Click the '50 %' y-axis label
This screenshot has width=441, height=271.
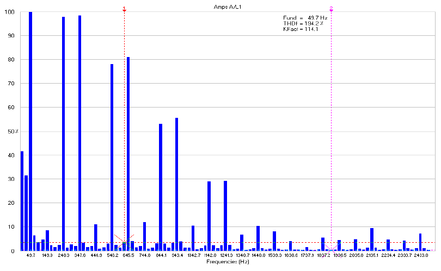(12, 131)
